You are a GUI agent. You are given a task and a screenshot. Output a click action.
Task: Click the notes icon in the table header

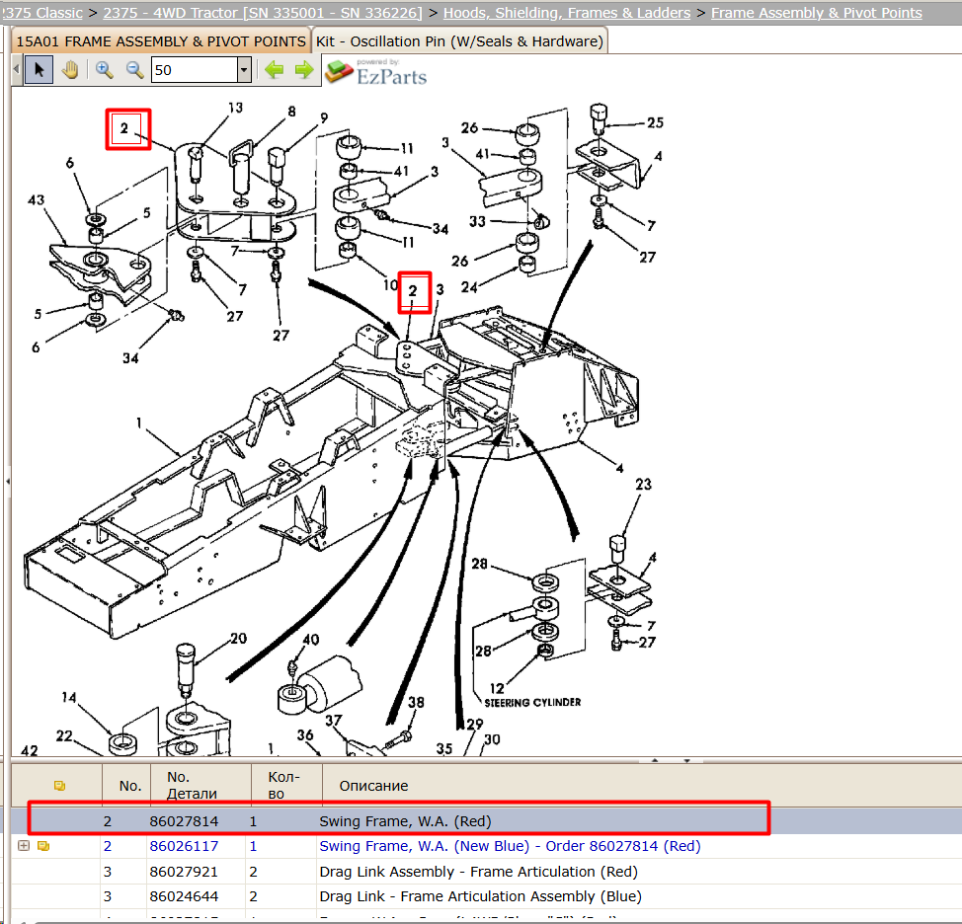click(59, 786)
